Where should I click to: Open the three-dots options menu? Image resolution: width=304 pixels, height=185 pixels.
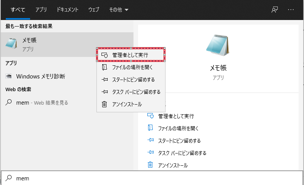point(291,10)
